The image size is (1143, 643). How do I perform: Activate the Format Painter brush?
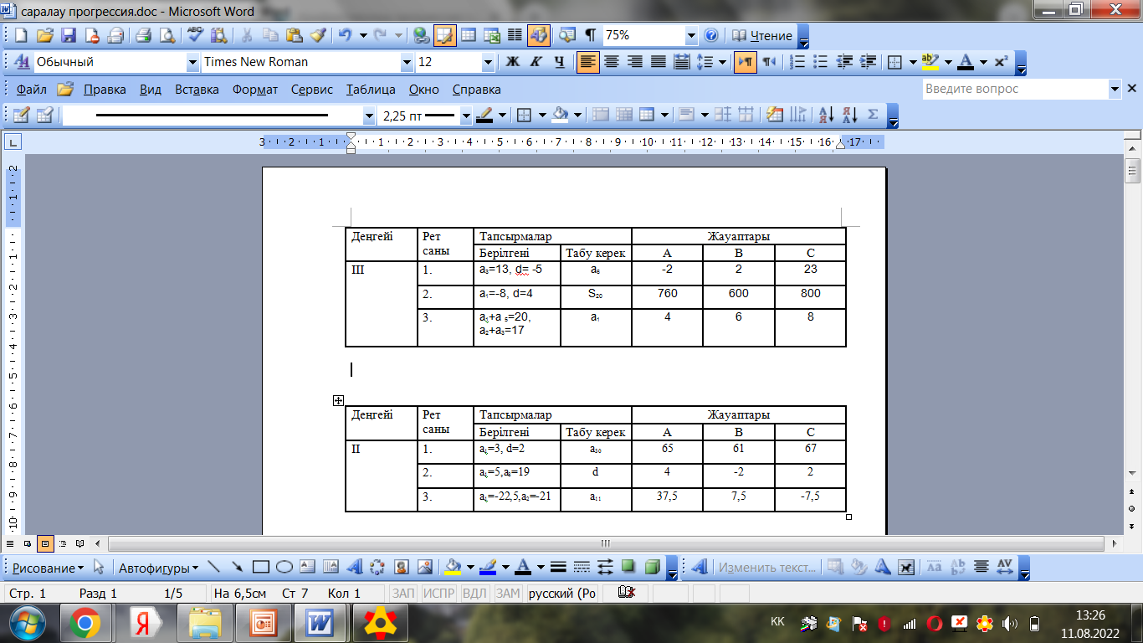(318, 36)
